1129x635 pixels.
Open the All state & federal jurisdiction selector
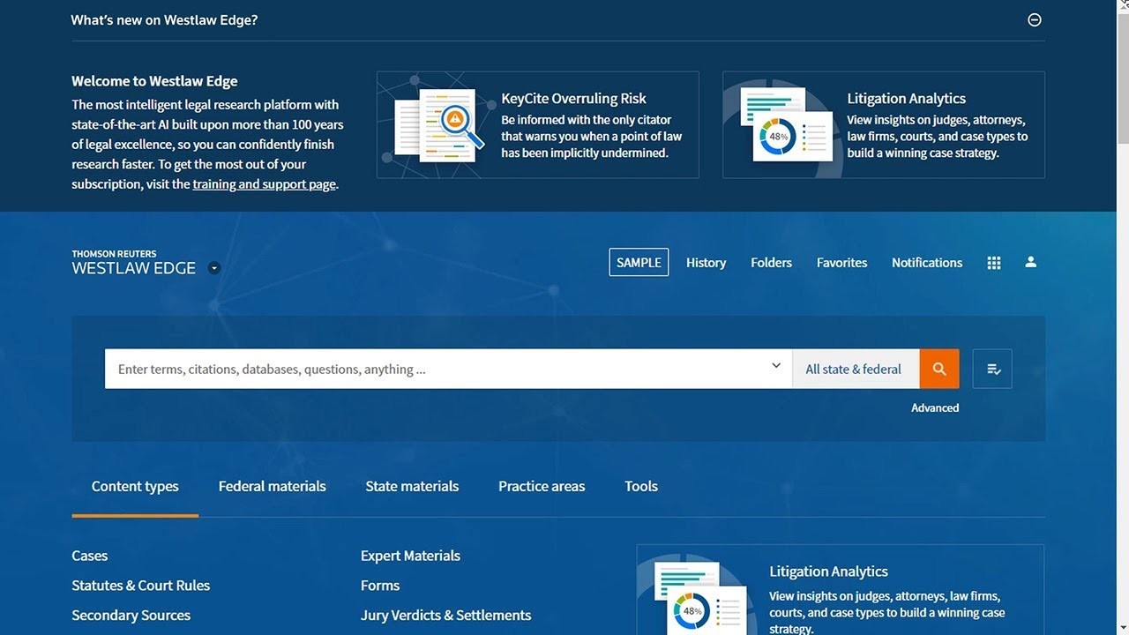pos(853,369)
